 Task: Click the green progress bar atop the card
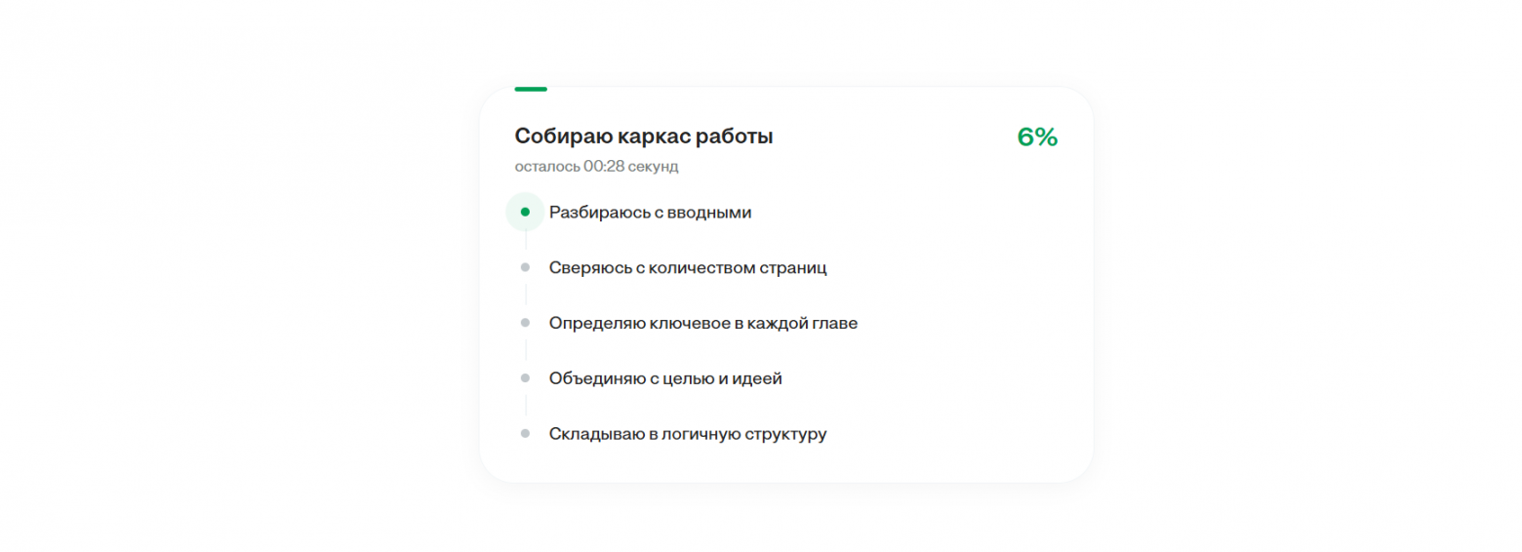[531, 89]
